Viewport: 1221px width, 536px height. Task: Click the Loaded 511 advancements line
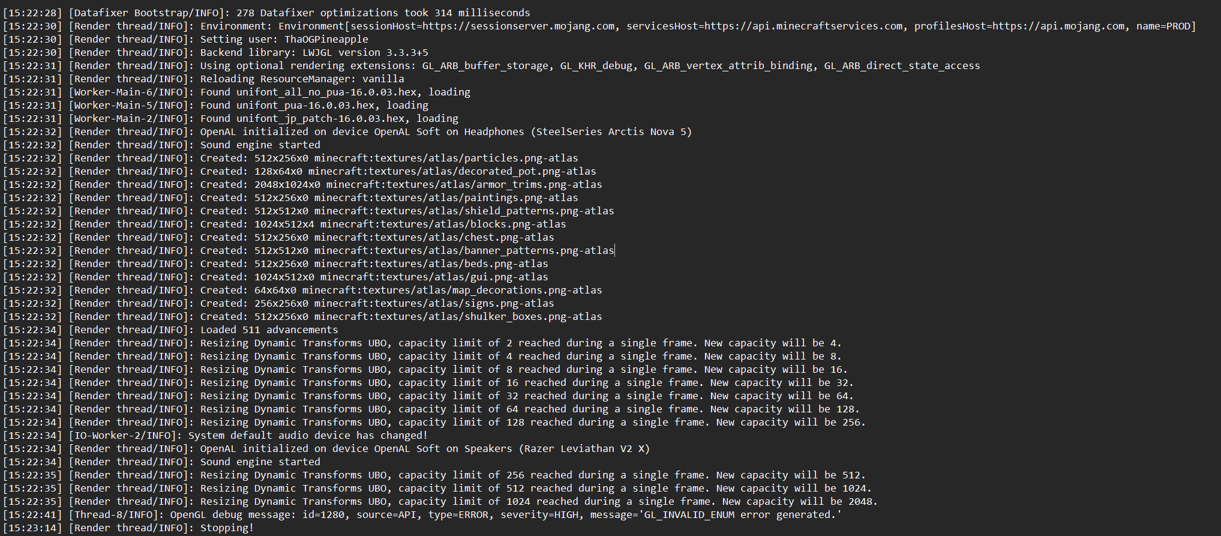pyautogui.click(x=269, y=330)
